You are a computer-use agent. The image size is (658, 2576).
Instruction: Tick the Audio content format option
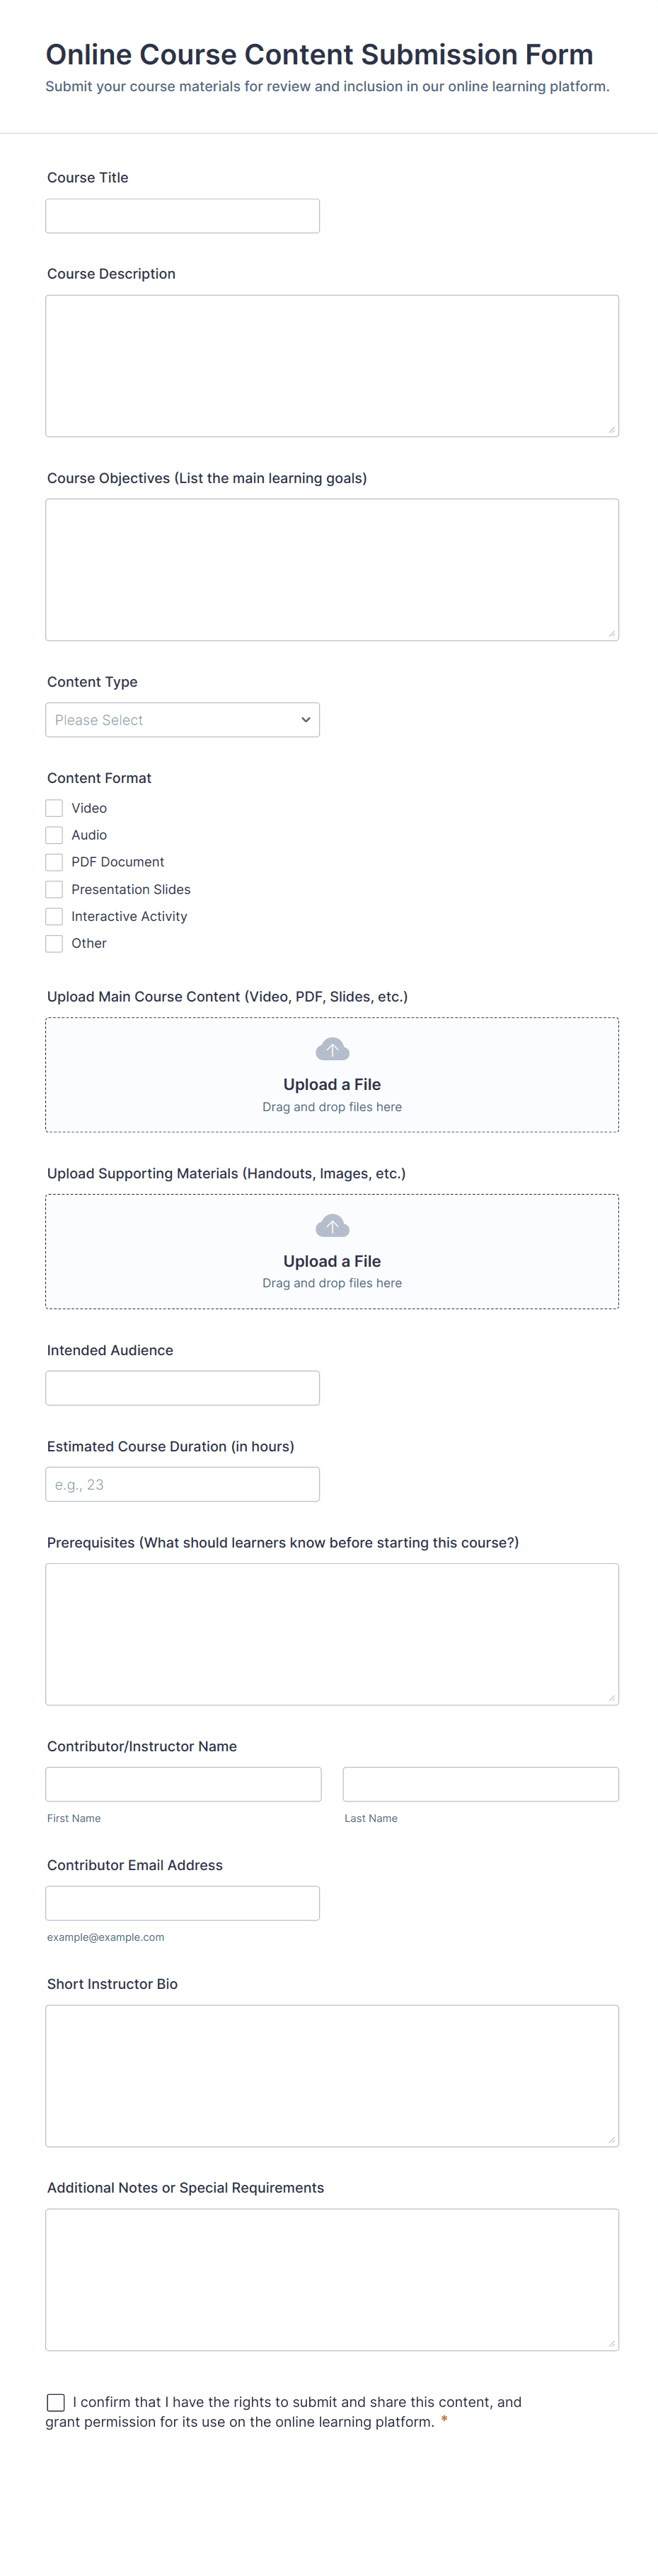coord(55,835)
